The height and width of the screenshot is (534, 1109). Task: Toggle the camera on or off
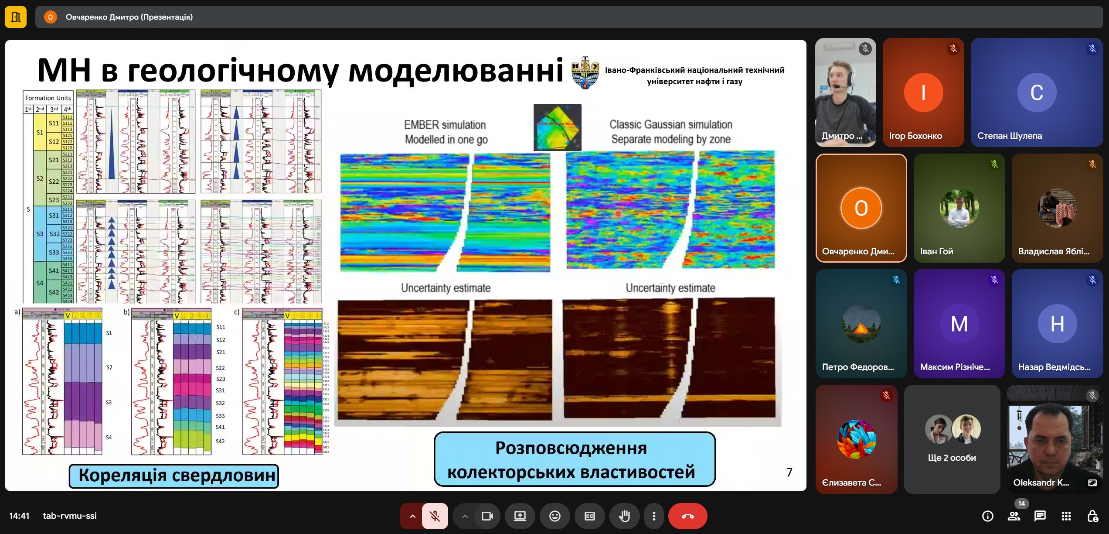487,516
